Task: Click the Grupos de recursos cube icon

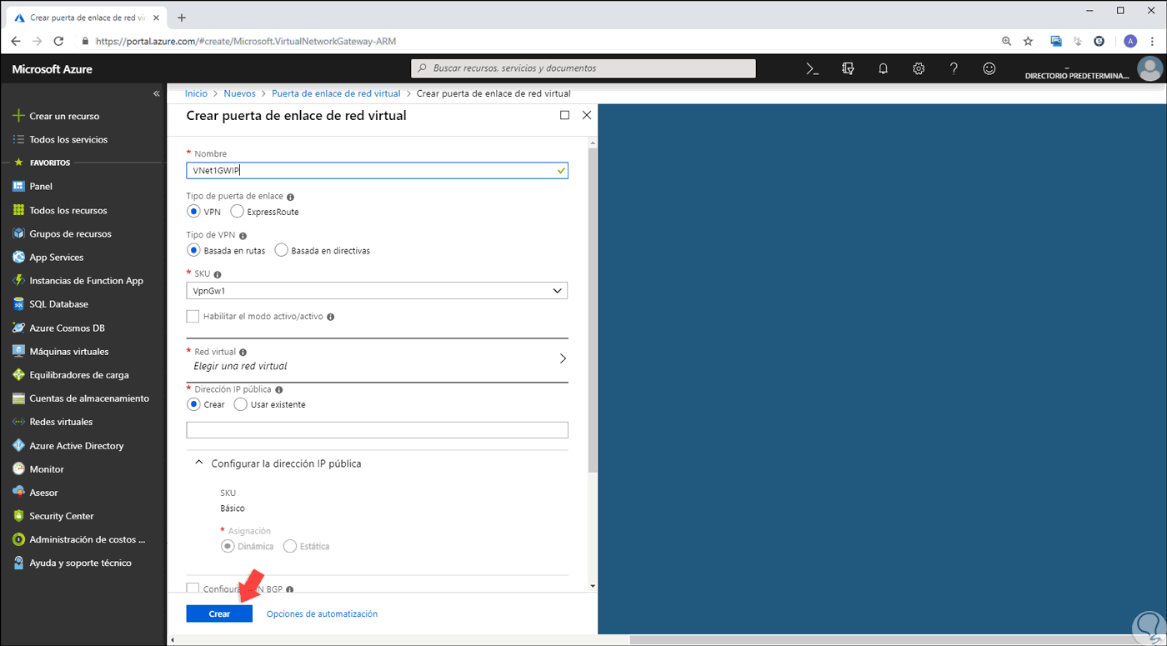Action: 18,233
